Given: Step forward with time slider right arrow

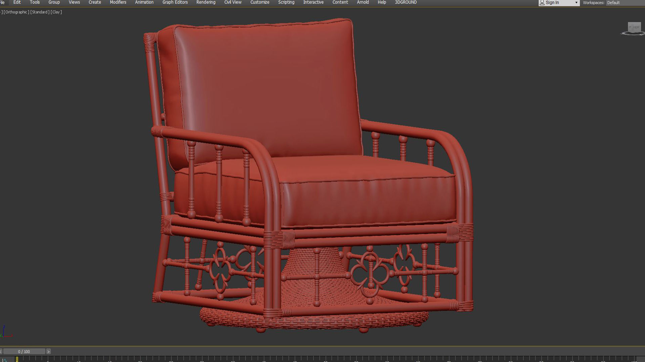Looking at the screenshot, I should click(x=48, y=352).
